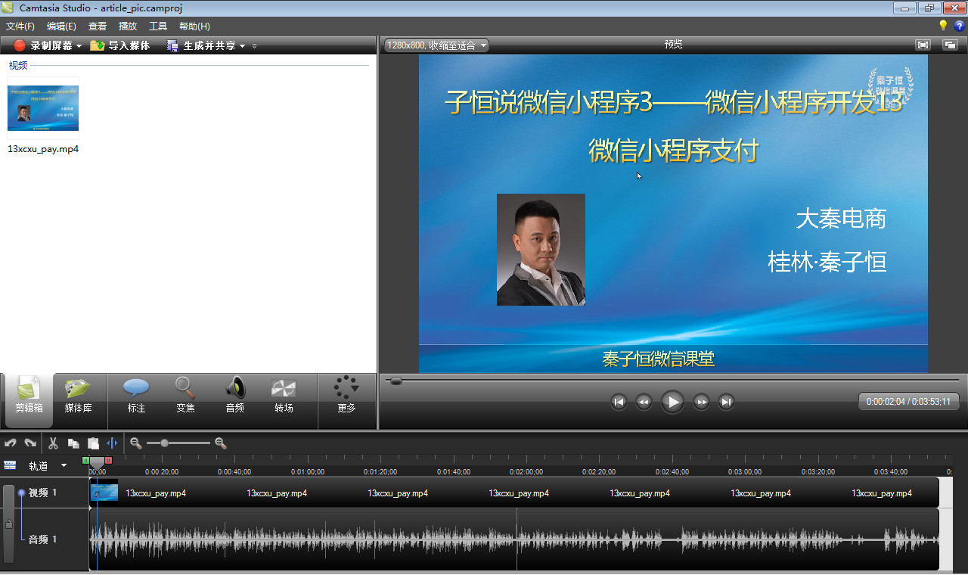Open the 播放 menu
The image size is (968, 575).
click(128, 26)
